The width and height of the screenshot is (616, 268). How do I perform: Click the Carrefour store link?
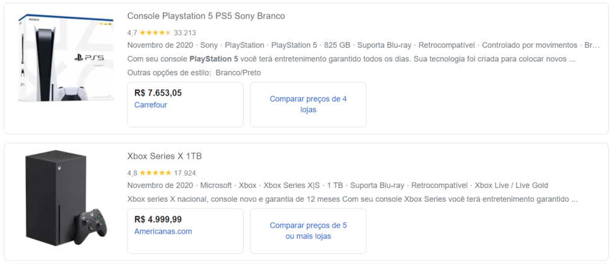click(150, 105)
